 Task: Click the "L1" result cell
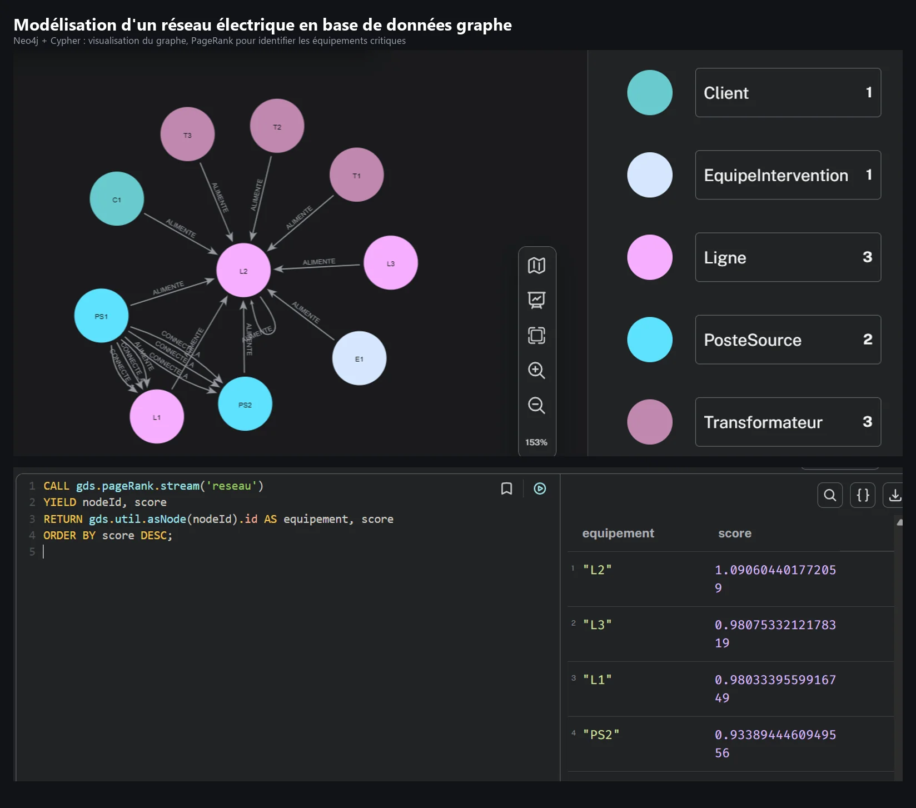click(x=598, y=680)
